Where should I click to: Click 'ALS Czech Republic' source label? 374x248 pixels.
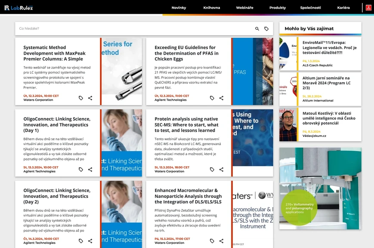pyautogui.click(x=318, y=65)
